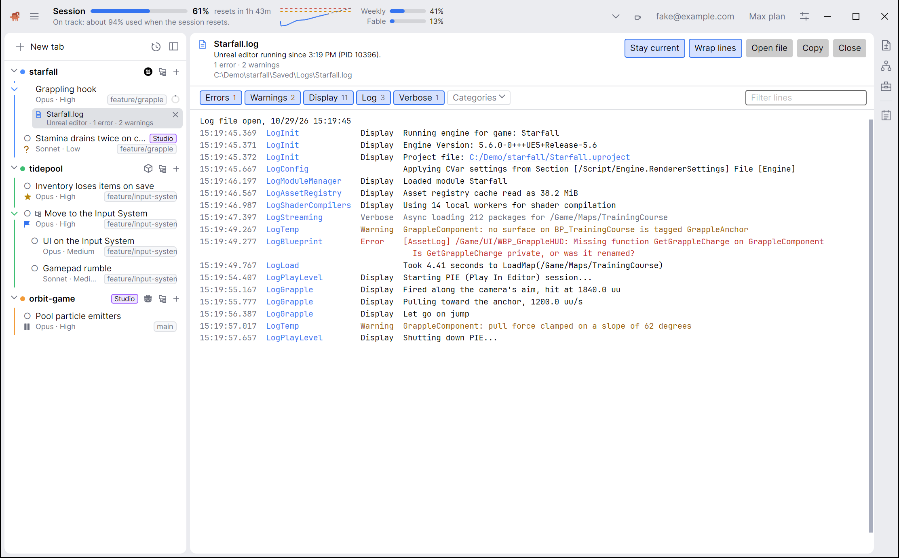This screenshot has height=558, width=899.
Task: Click the Copy button
Action: coord(812,48)
